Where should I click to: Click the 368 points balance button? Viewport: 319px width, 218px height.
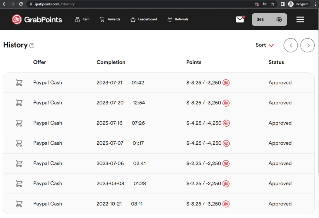click(269, 19)
